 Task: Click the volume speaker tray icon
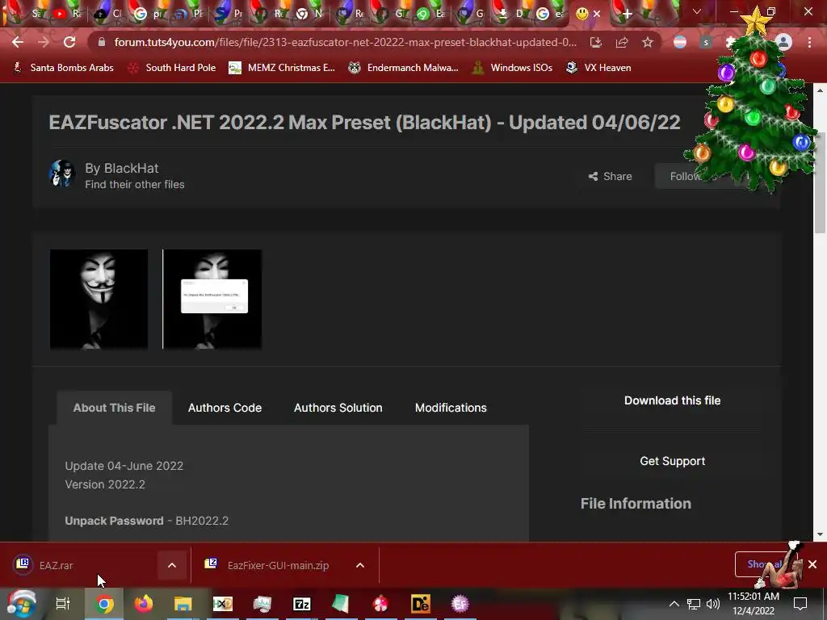click(712, 604)
